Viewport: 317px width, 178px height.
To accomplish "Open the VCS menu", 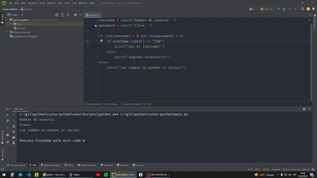I will pyautogui.click(x=74, y=3).
